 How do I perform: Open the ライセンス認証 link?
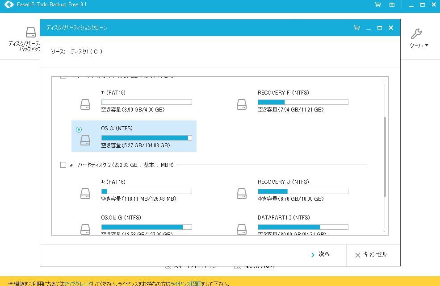coord(185,283)
